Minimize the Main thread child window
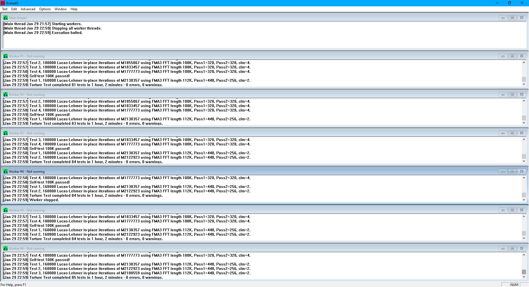529x287 pixels. click(x=503, y=18)
